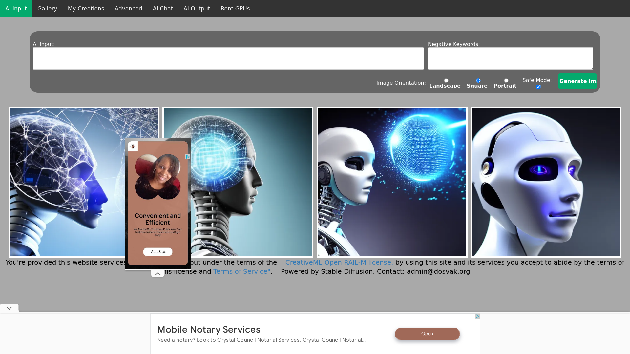
Task: Click the 'Need a notary?' banner description
Action: coord(261,340)
